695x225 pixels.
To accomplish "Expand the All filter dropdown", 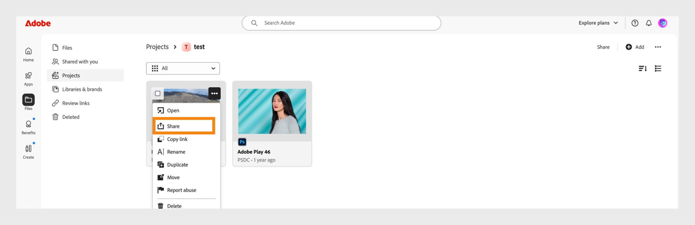I will point(183,68).
